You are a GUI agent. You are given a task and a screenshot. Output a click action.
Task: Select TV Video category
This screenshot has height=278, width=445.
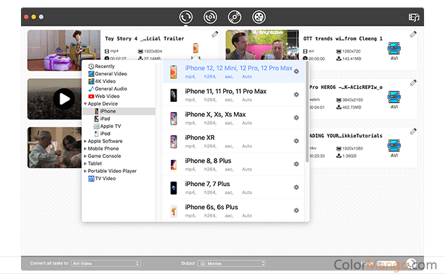[x=102, y=179]
